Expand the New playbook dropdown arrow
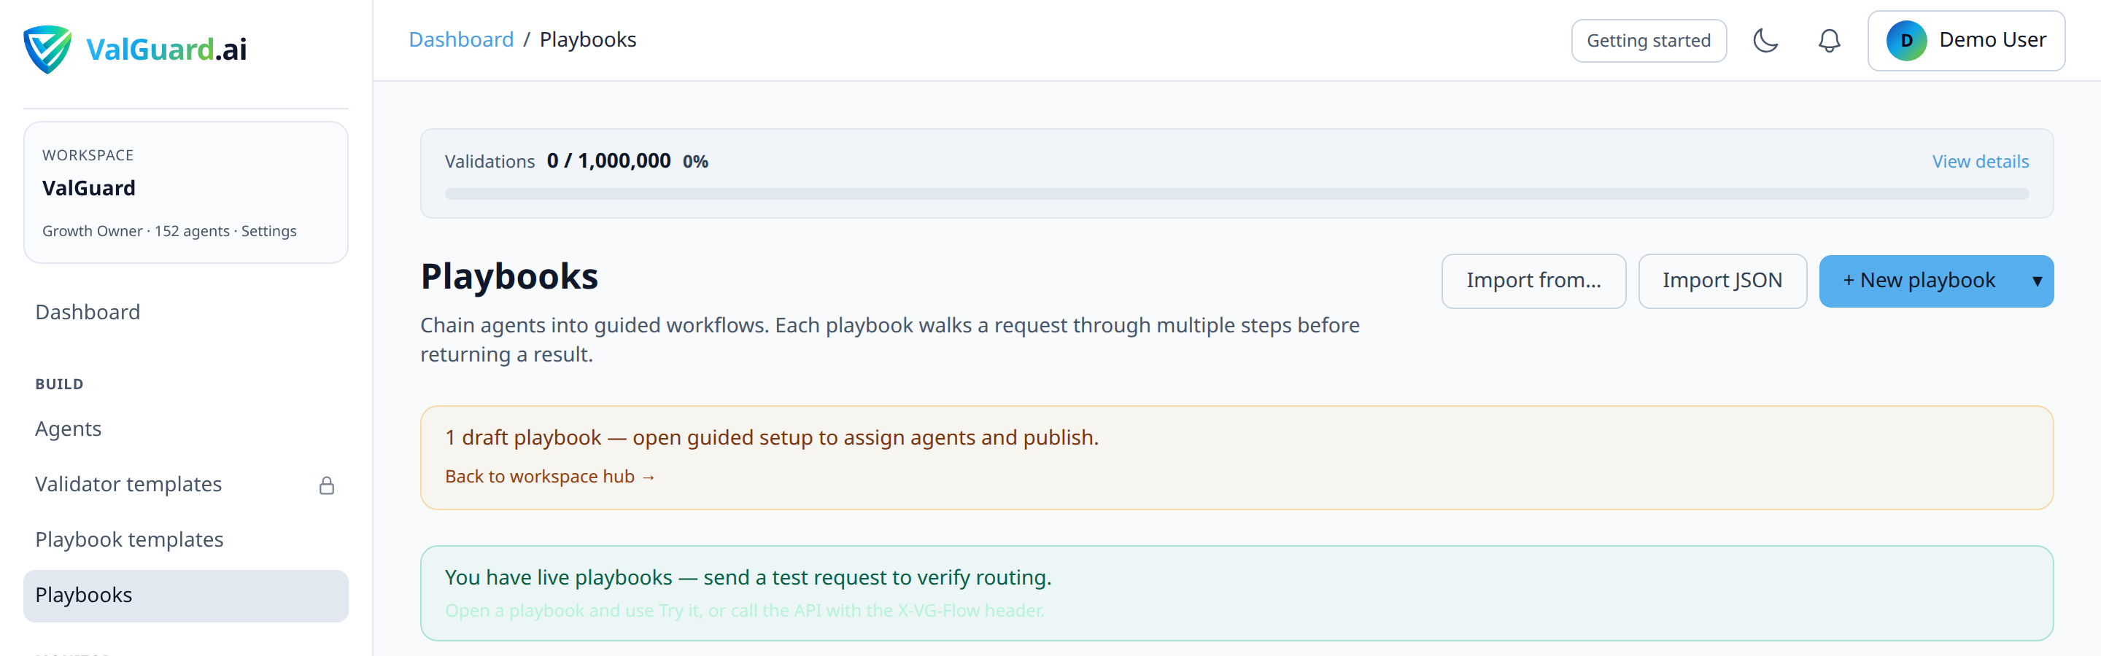2101x656 pixels. pyautogui.click(x=2037, y=281)
